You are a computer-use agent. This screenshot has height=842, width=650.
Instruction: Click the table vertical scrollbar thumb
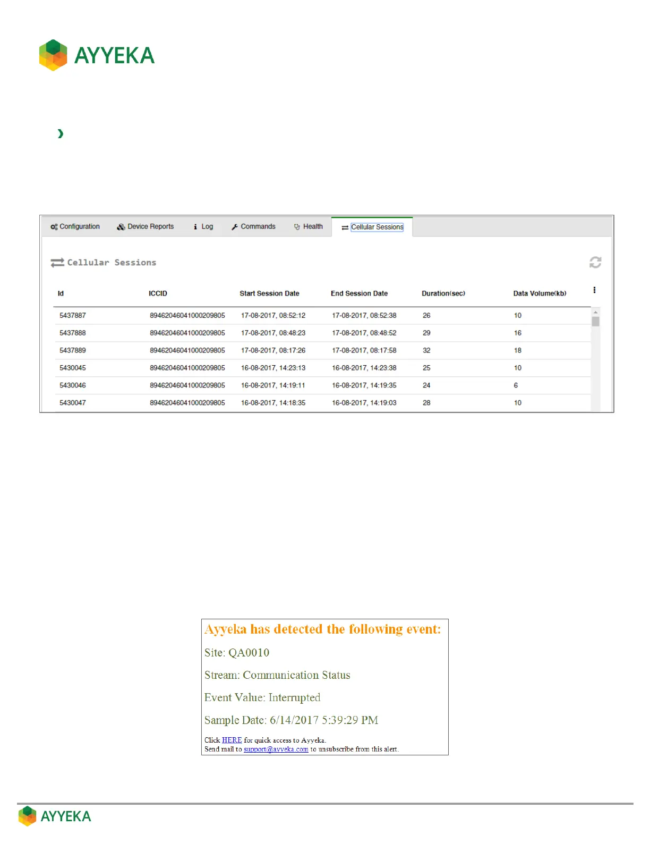click(596, 322)
